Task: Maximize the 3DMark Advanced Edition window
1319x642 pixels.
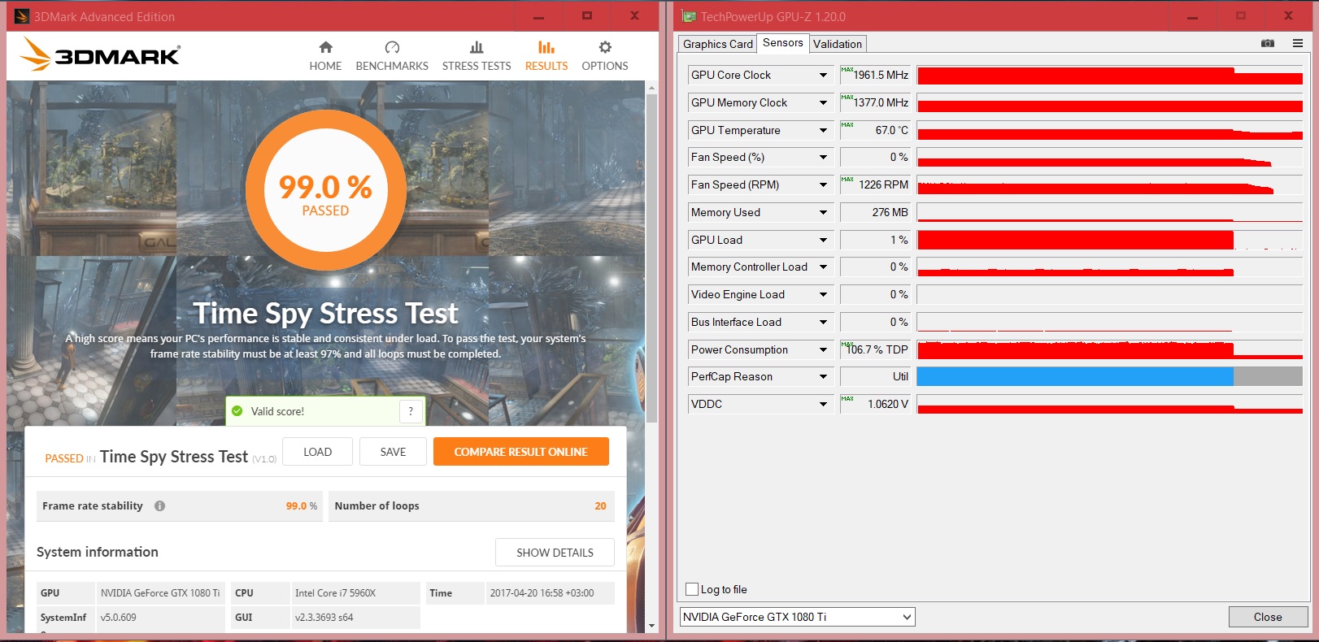Action: click(587, 16)
